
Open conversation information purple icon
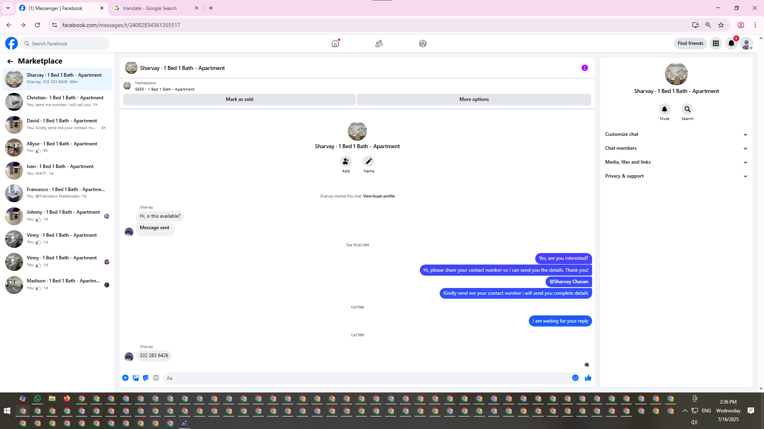[x=585, y=68]
